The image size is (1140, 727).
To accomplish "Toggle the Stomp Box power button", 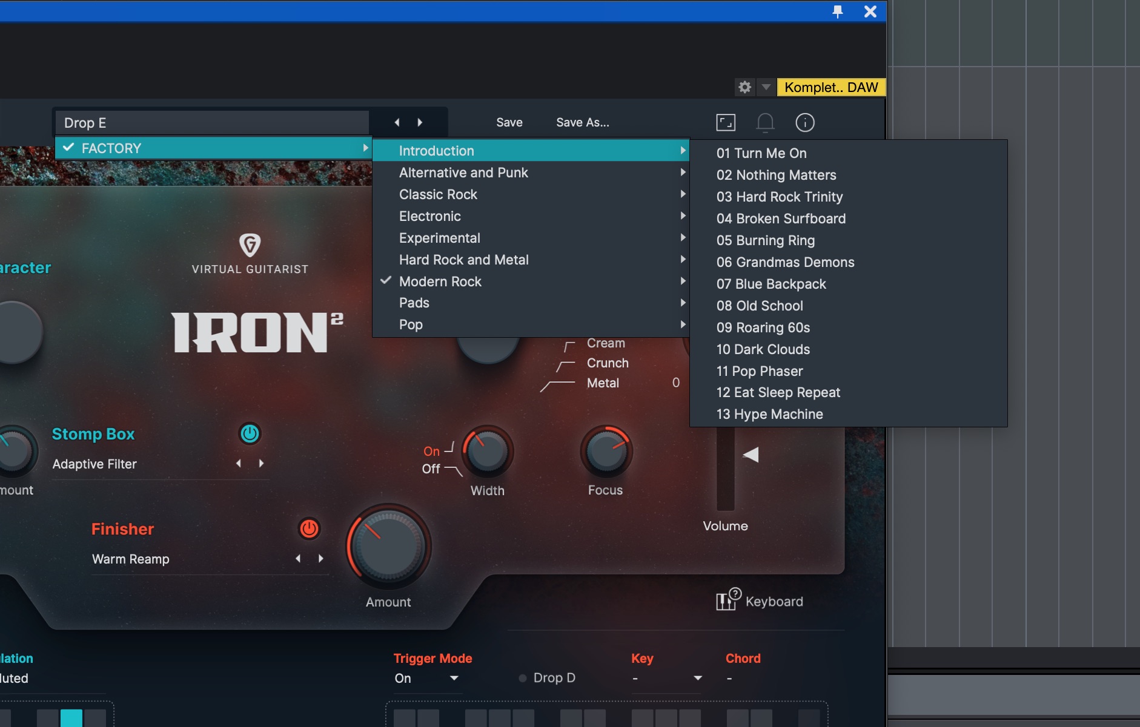I will tap(250, 433).
